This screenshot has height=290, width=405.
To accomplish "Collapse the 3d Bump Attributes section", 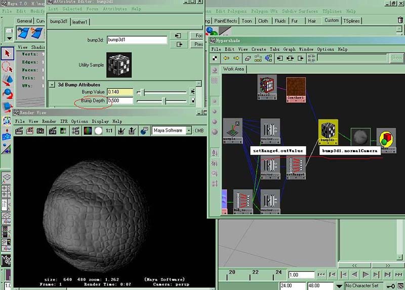I will tap(52, 84).
